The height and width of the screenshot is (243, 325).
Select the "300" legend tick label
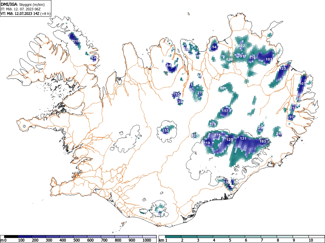[x=49, y=240]
